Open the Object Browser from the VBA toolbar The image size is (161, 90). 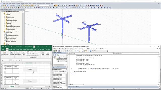[x=86, y=51]
